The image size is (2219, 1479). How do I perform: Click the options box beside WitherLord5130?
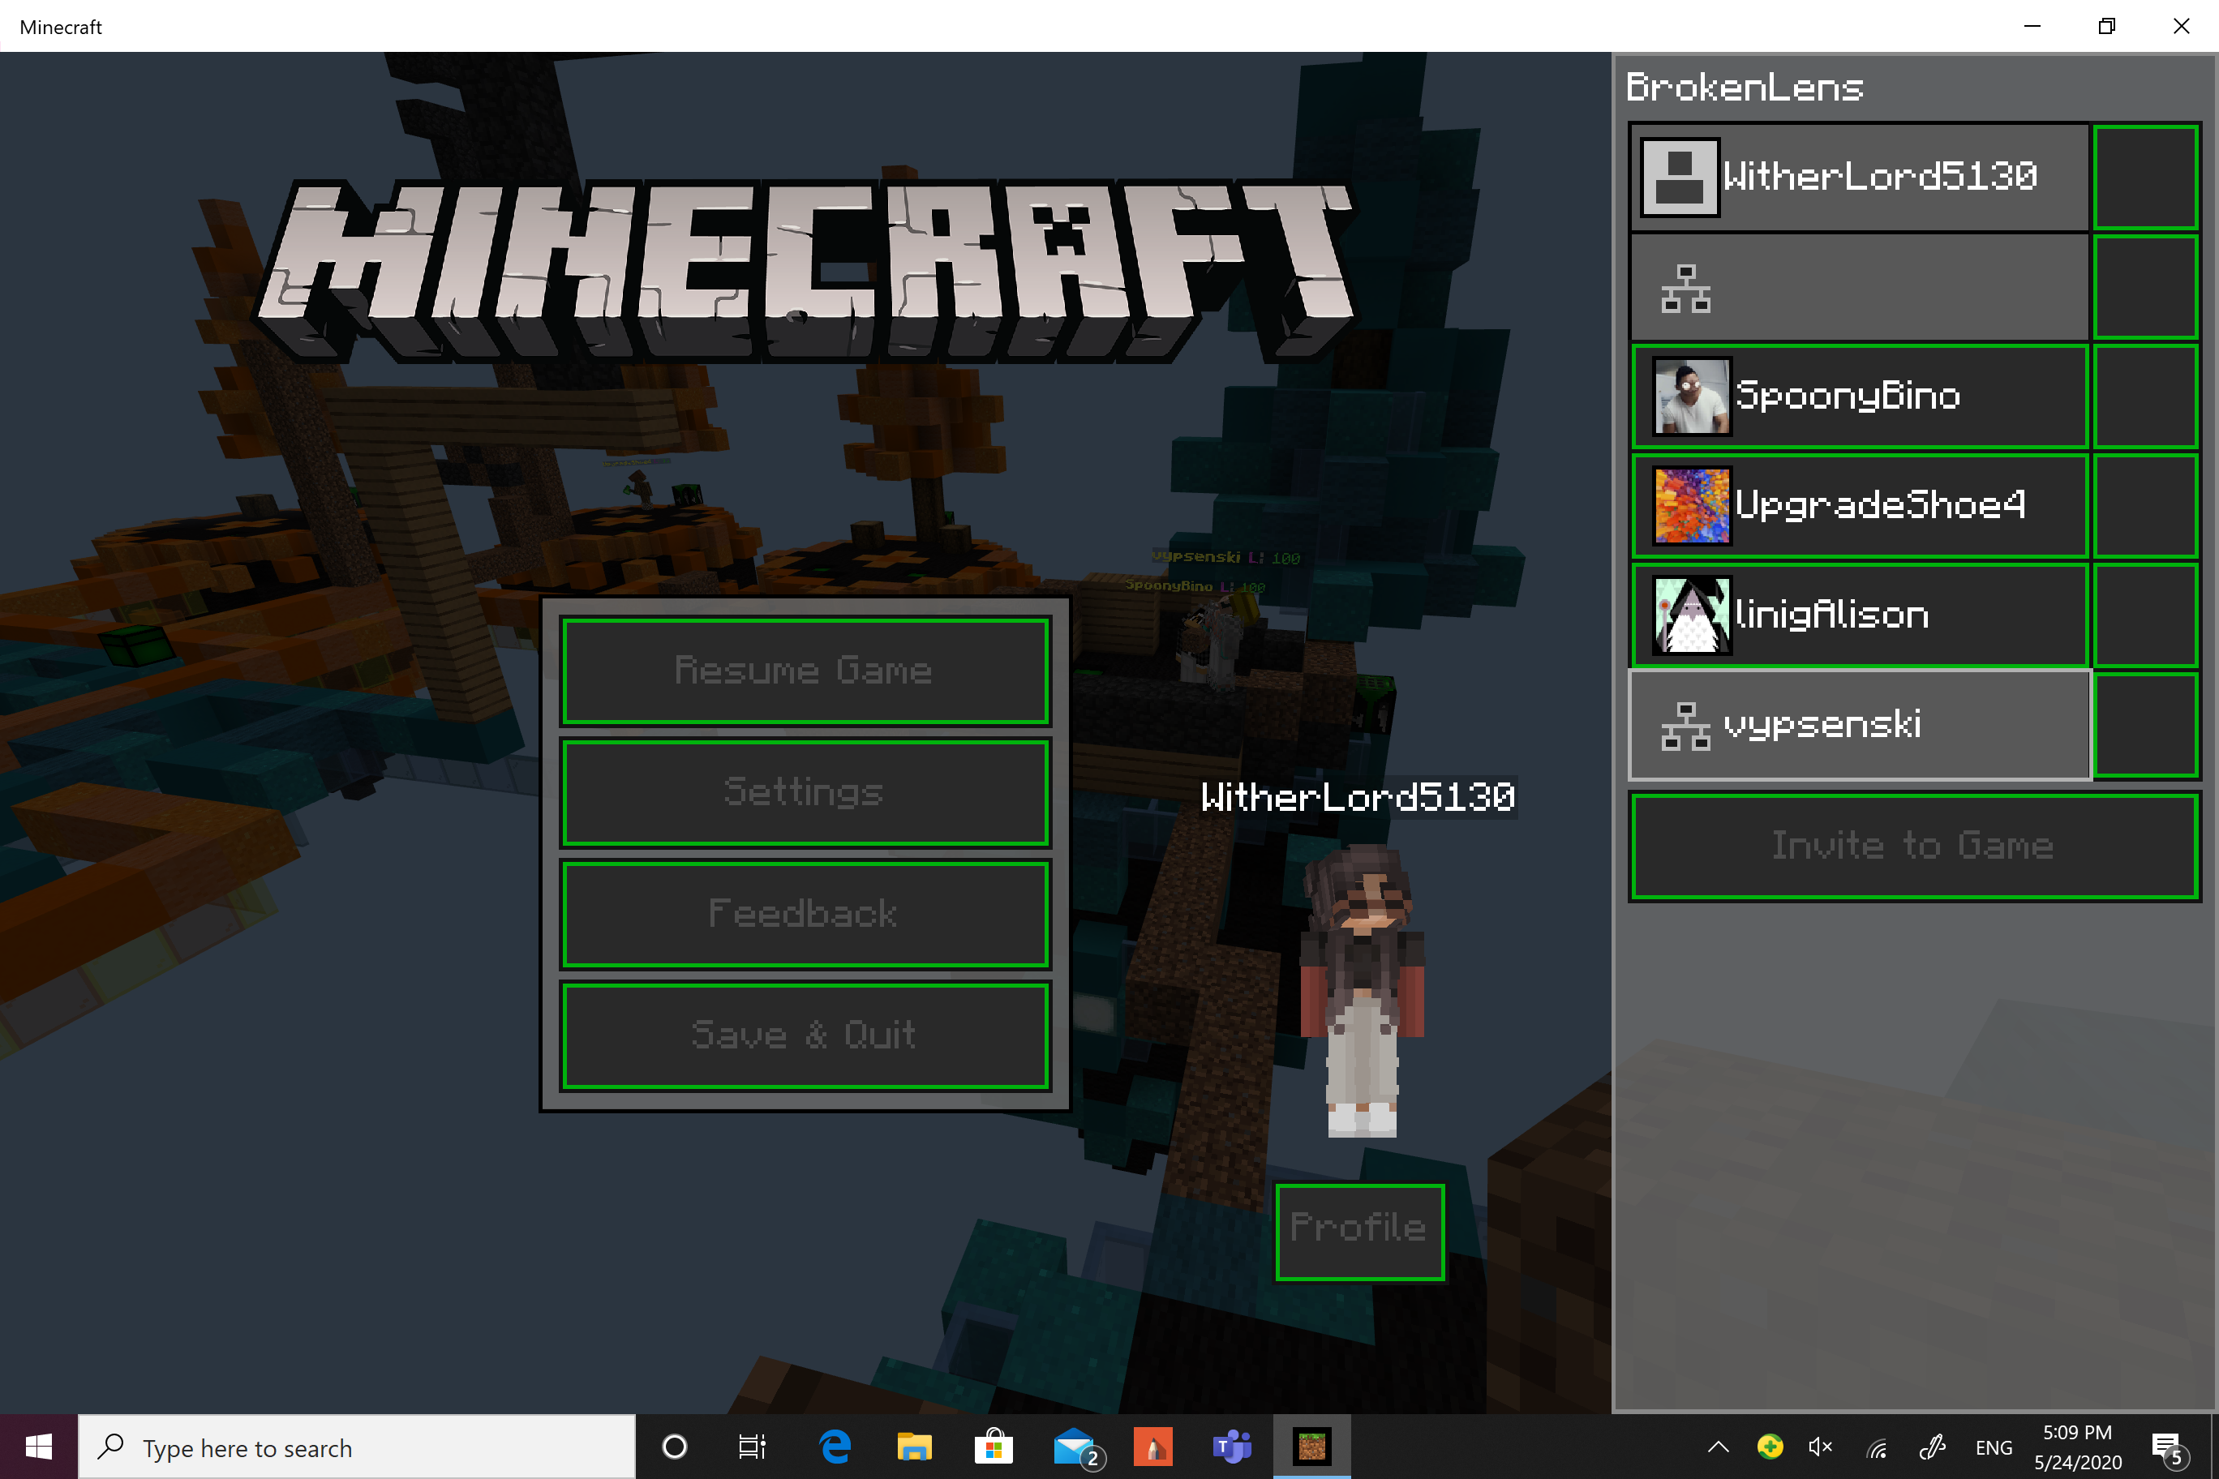click(2146, 178)
